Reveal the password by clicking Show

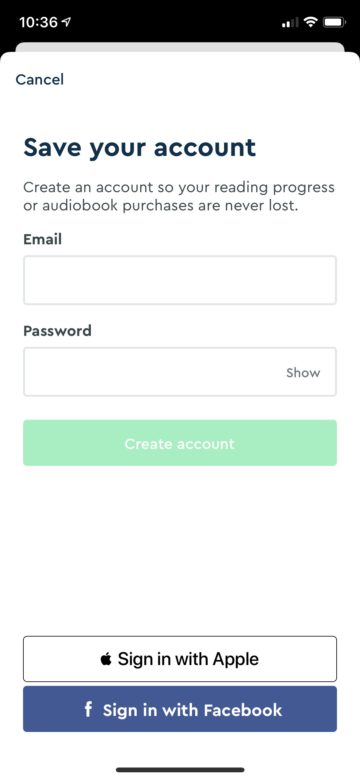click(303, 372)
